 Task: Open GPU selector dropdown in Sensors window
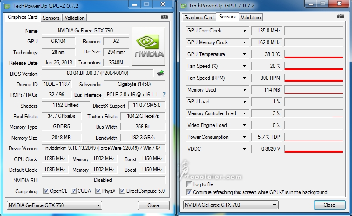(x=231, y=205)
